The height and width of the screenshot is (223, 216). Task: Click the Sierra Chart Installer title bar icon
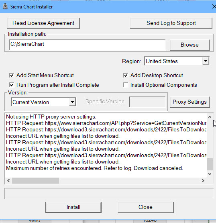5,6
